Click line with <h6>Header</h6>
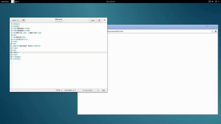The width and height of the screenshot is (221, 124). [21, 31]
